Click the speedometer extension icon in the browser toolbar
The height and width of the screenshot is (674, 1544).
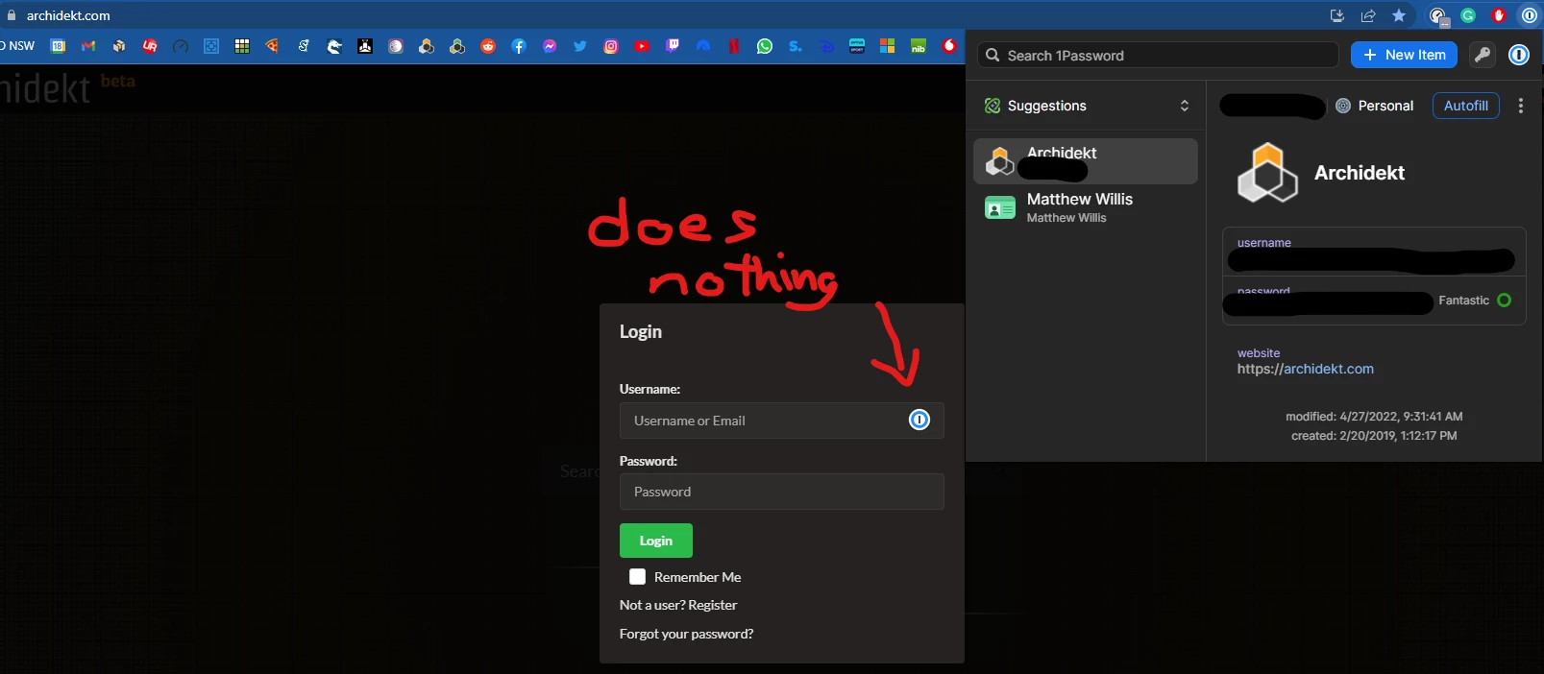point(1438,16)
